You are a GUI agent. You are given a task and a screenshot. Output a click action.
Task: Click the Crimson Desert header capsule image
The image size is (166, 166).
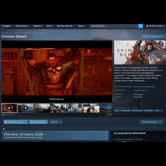point(140,52)
